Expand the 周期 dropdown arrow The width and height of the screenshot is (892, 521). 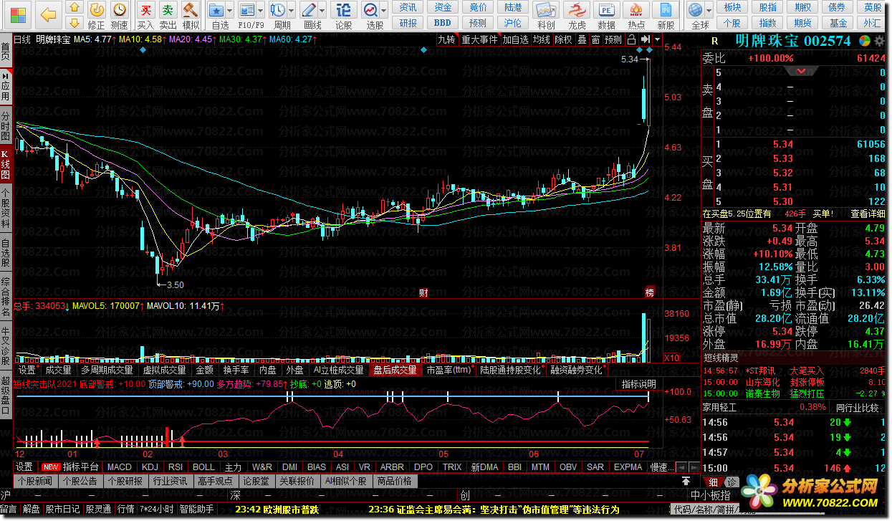[292, 11]
